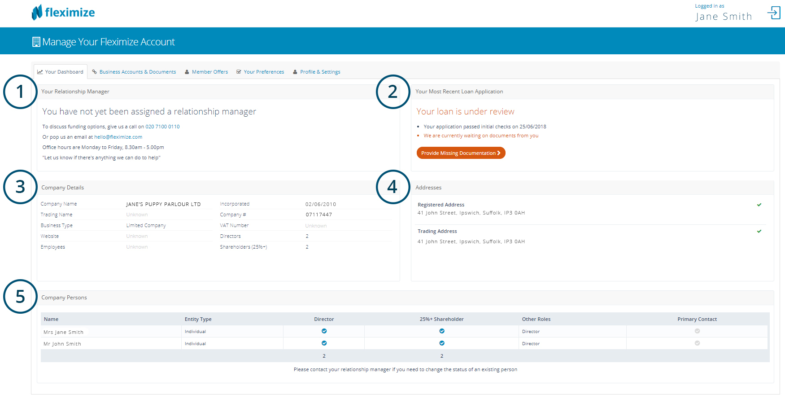Click the logout icon beside Jane Smith
Viewport: 785px width, 399px height.
[x=774, y=13]
